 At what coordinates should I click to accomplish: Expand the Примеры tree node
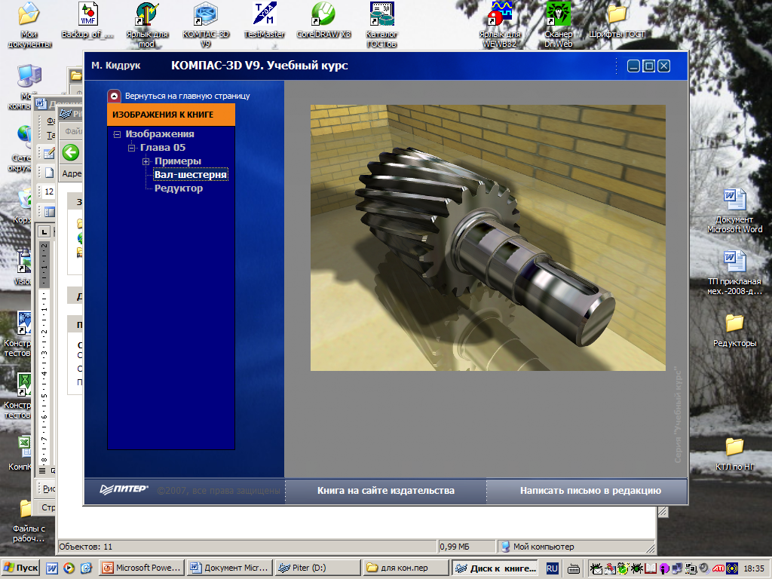[146, 161]
